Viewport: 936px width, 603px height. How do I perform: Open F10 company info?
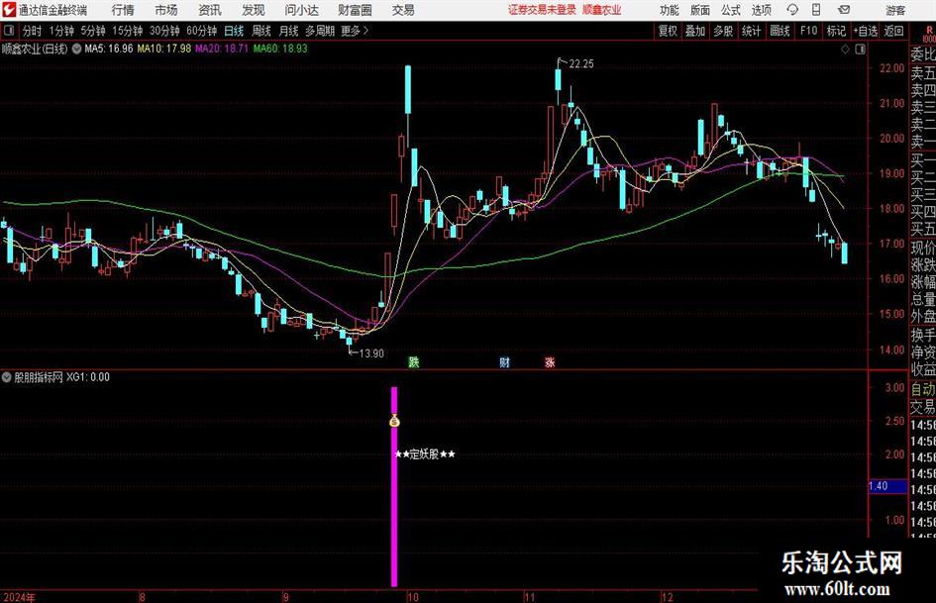click(x=808, y=31)
